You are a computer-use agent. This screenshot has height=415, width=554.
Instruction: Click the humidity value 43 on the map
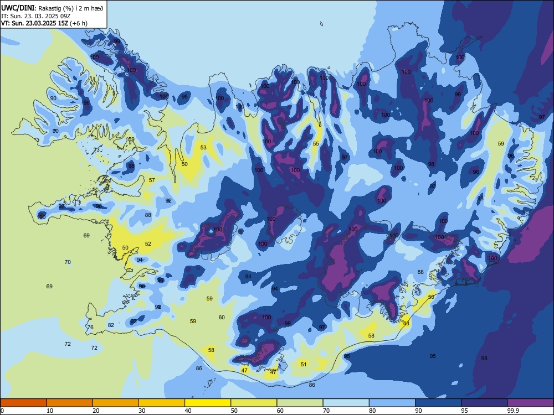(x=406, y=323)
